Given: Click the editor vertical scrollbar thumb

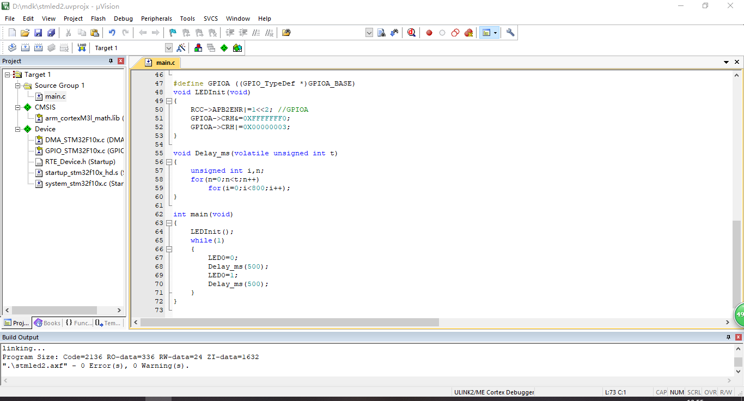Looking at the screenshot, I should click(x=737, y=265).
